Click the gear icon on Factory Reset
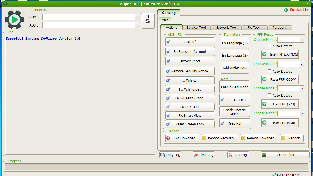The image size is (313, 176). pos(168,61)
